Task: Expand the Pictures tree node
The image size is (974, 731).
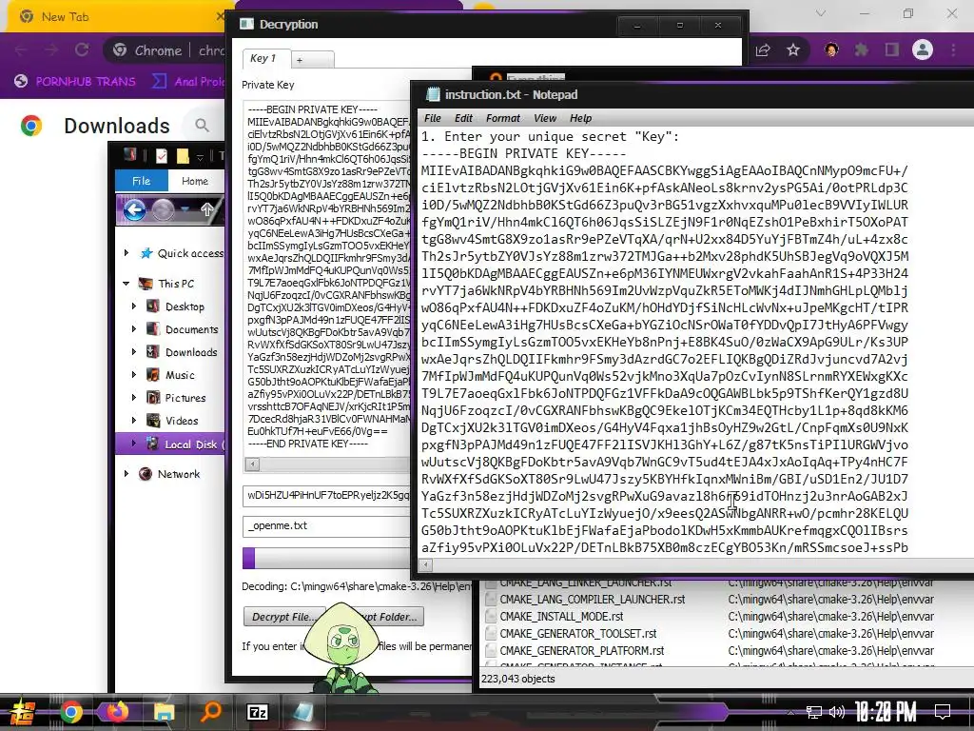Action: pyautogui.click(x=134, y=397)
